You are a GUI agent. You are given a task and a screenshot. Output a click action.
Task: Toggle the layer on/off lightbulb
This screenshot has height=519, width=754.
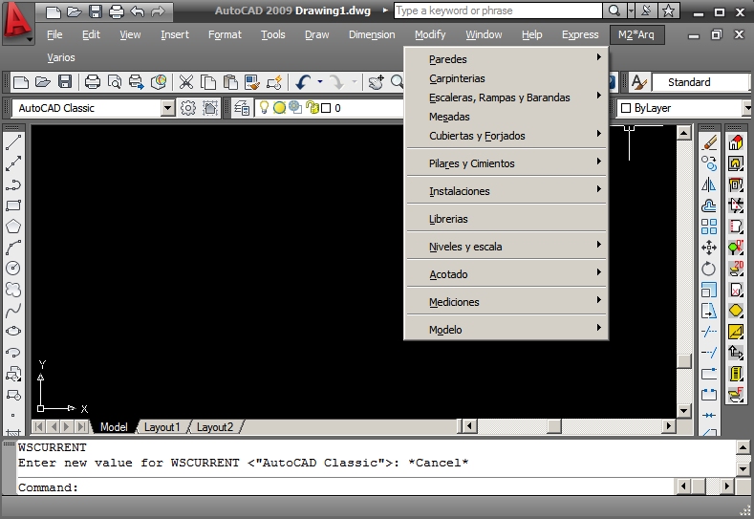265,108
